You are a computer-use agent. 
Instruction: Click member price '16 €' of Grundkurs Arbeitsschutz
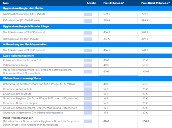coord(106,89)
